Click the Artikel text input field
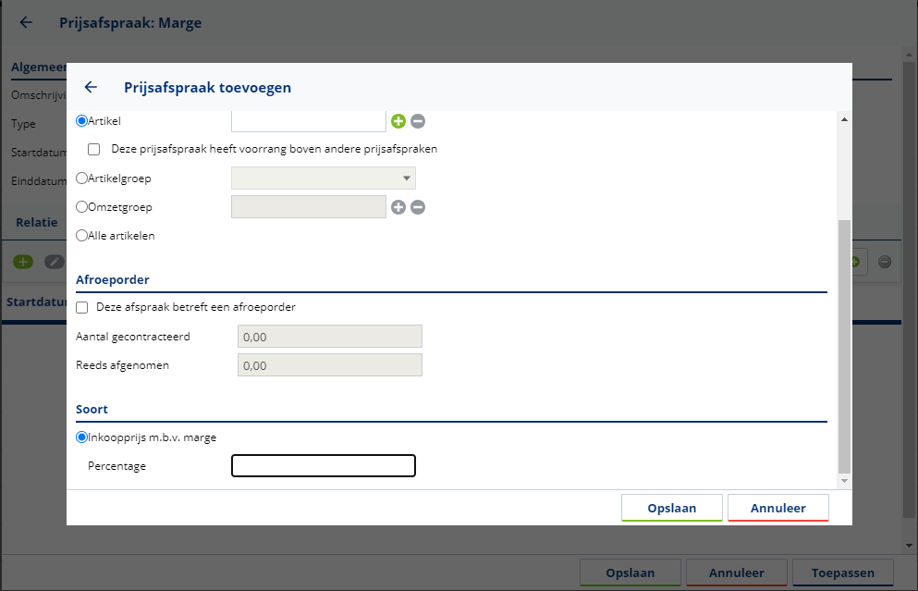The height and width of the screenshot is (591, 918). click(x=308, y=121)
